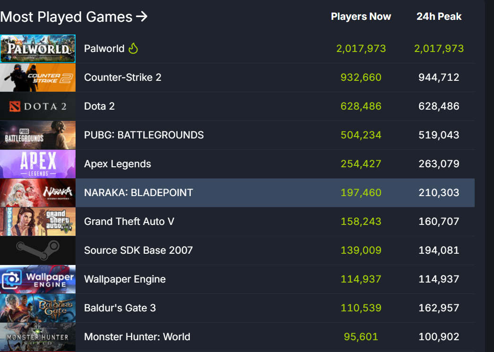Open the Monster Hunter World thumbnail
Viewport: 494px width, 352px height.
38,337
